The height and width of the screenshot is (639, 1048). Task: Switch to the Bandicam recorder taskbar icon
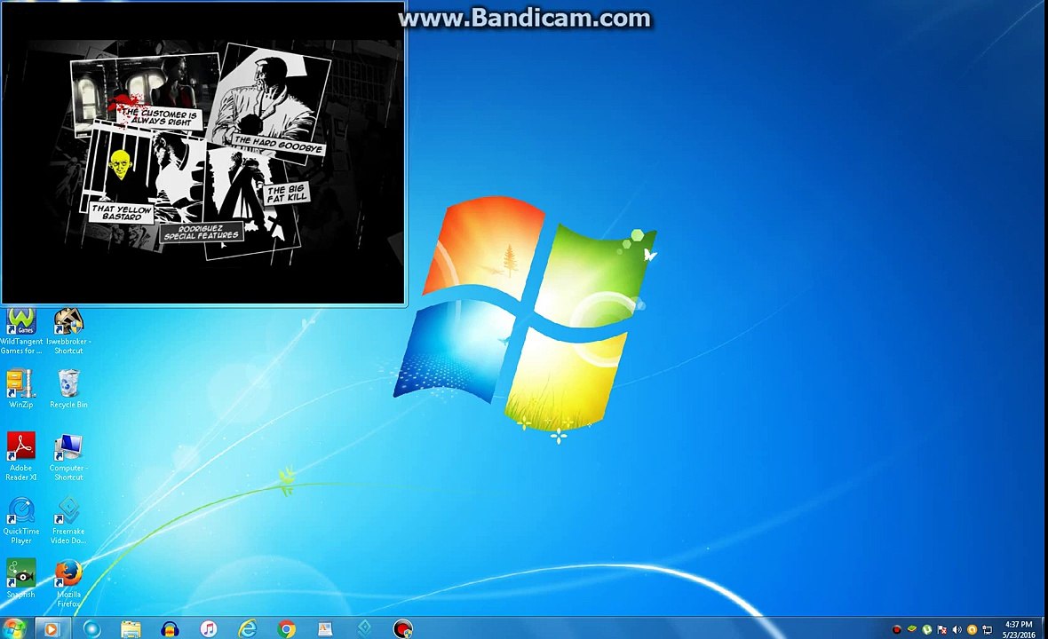coord(403,628)
